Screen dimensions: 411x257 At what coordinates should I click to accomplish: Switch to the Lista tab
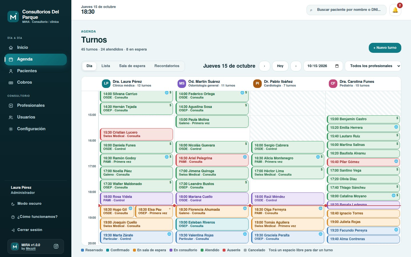pos(106,66)
